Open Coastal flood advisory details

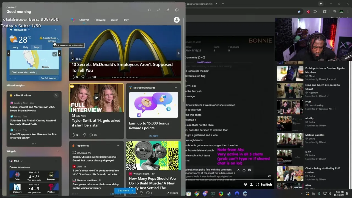pyautogui.click(x=49, y=39)
